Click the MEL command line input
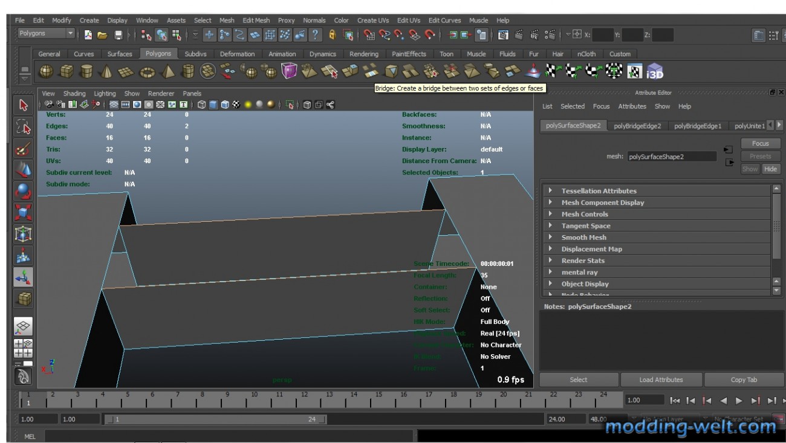Image resolution: width=786 pixels, height=443 pixels. [x=230, y=436]
